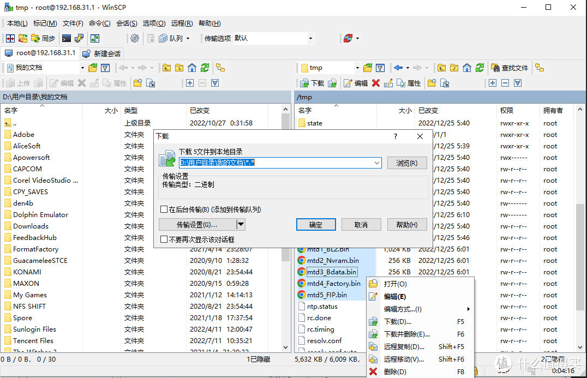
Task: Click dialog question mark help button
Action: pyautogui.click(x=396, y=136)
